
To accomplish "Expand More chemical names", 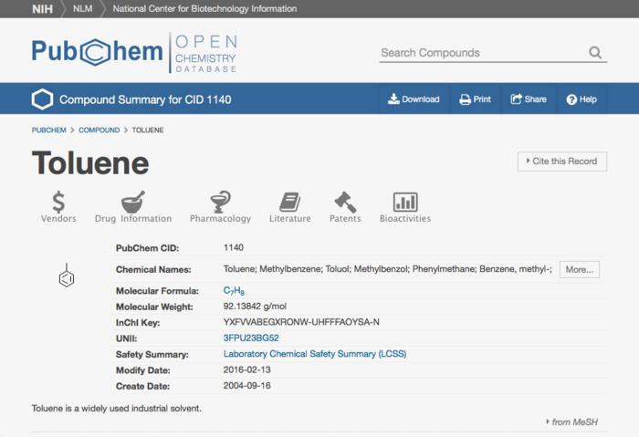I will click(579, 270).
